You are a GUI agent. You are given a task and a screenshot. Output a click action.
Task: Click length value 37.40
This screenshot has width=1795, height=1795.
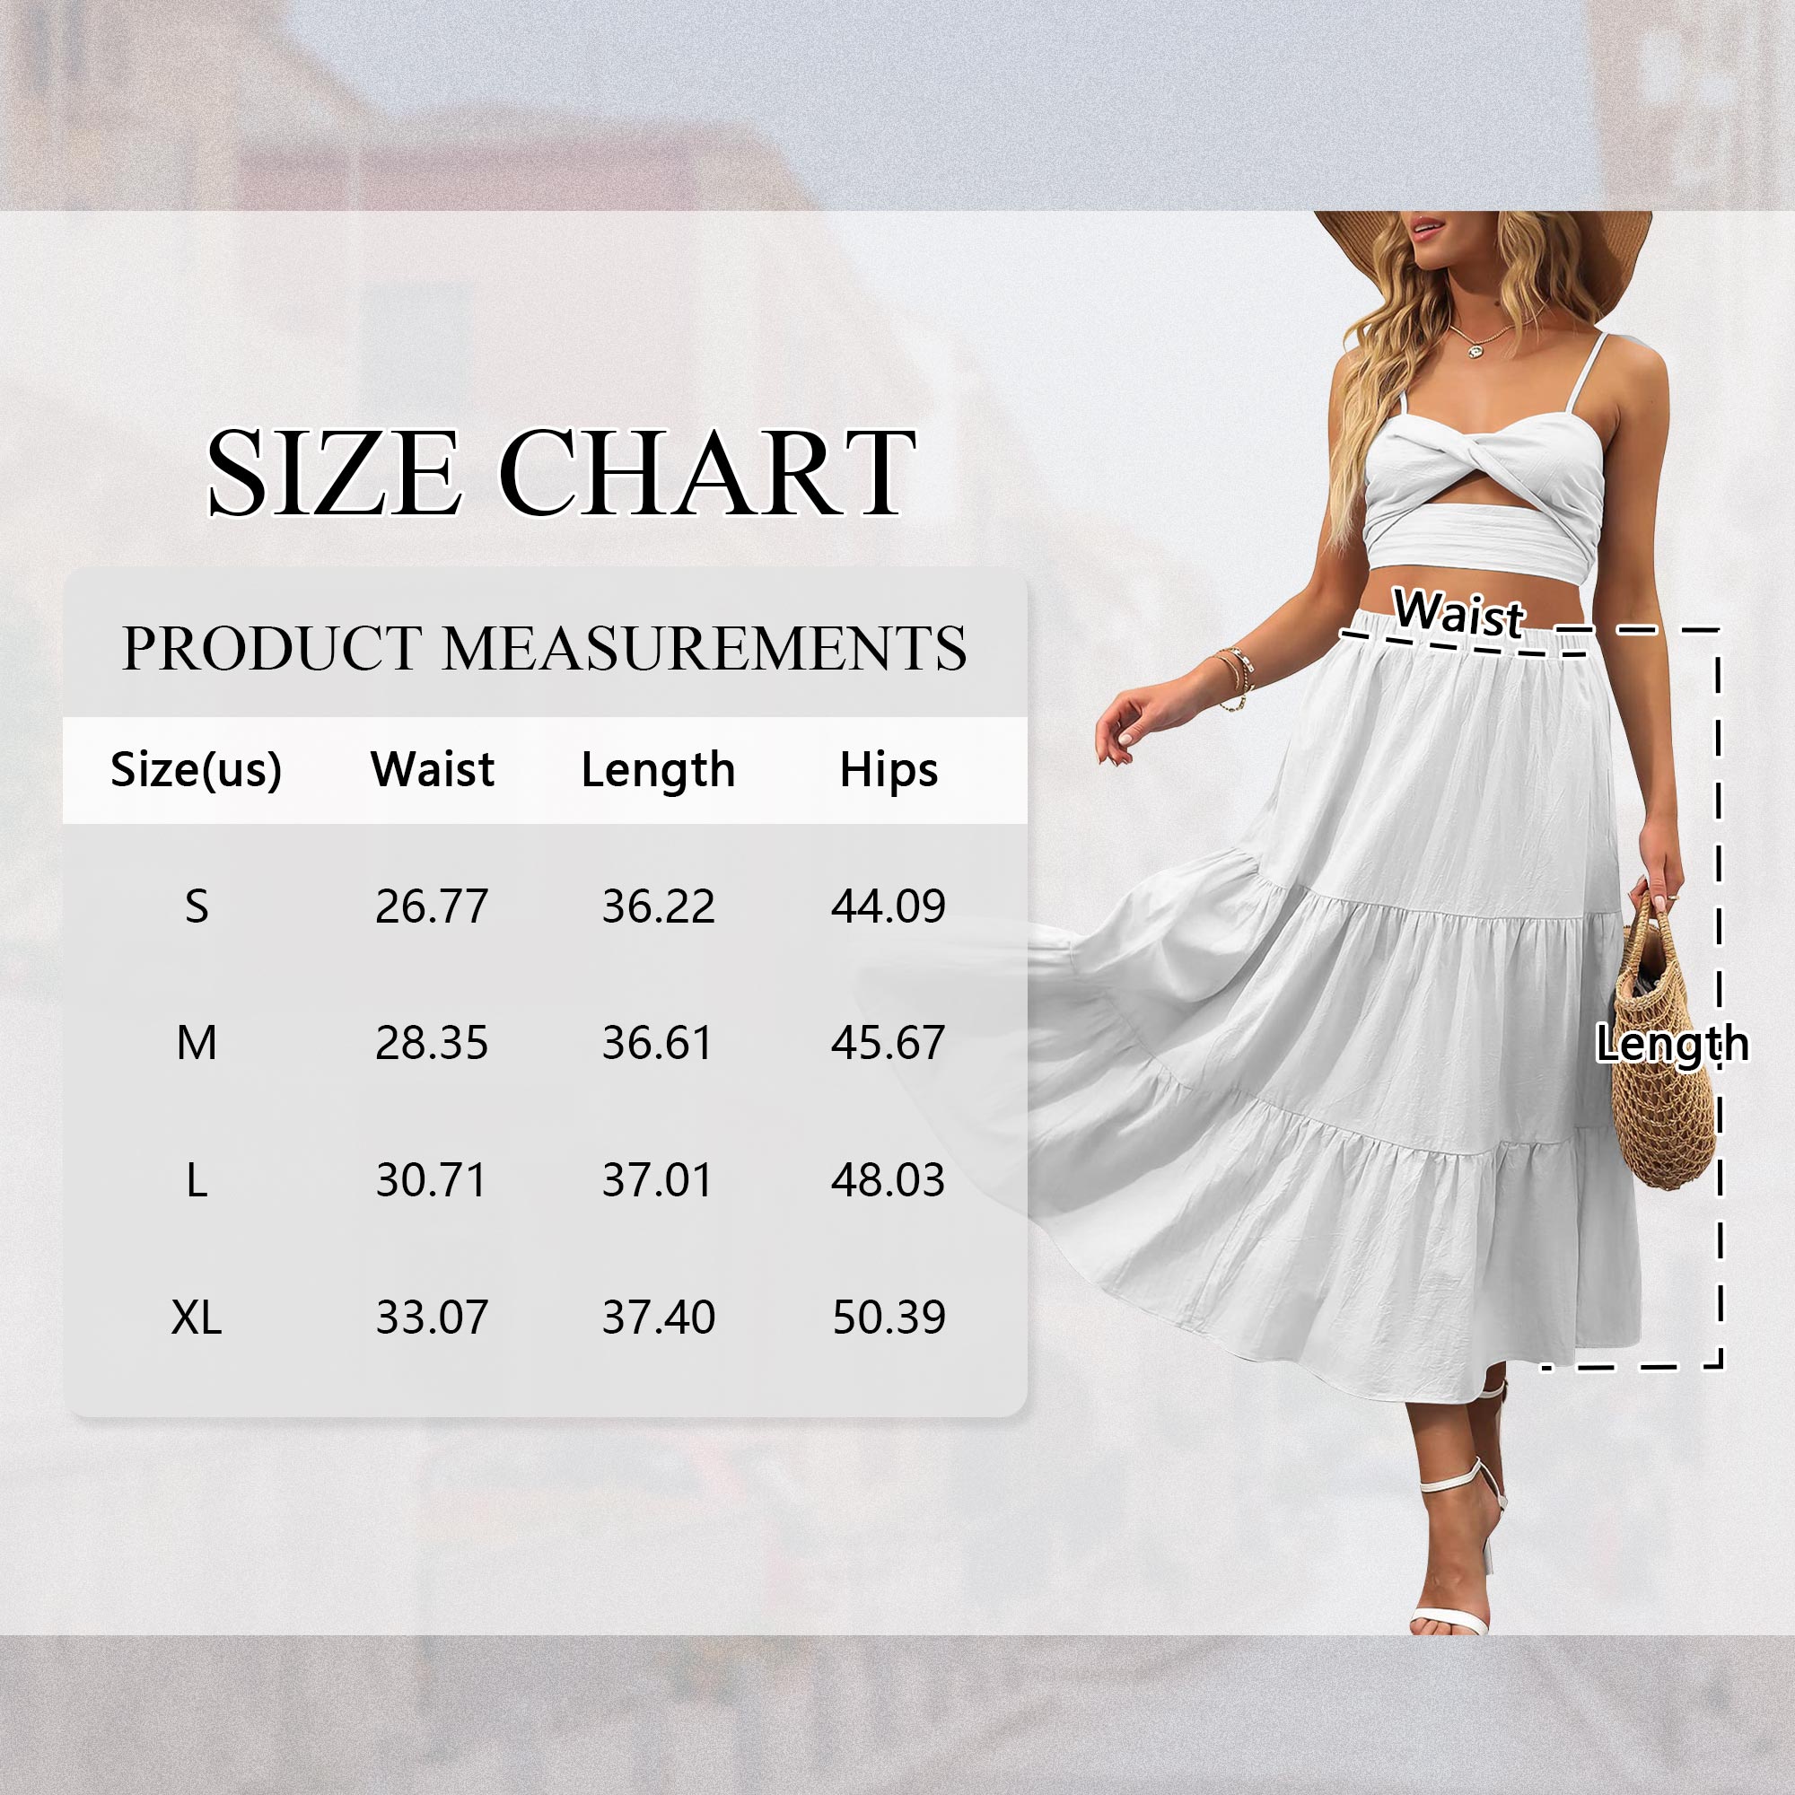[659, 1318]
